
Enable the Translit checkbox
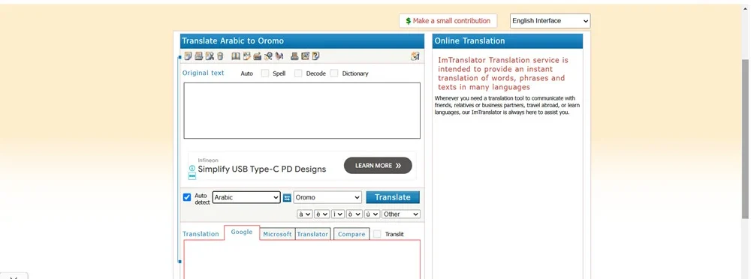[x=377, y=234]
